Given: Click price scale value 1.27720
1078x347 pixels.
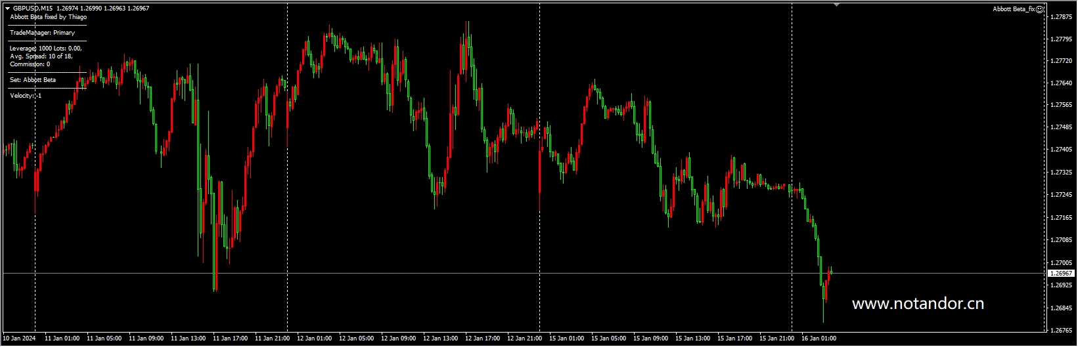Looking at the screenshot, I should 1062,61.
